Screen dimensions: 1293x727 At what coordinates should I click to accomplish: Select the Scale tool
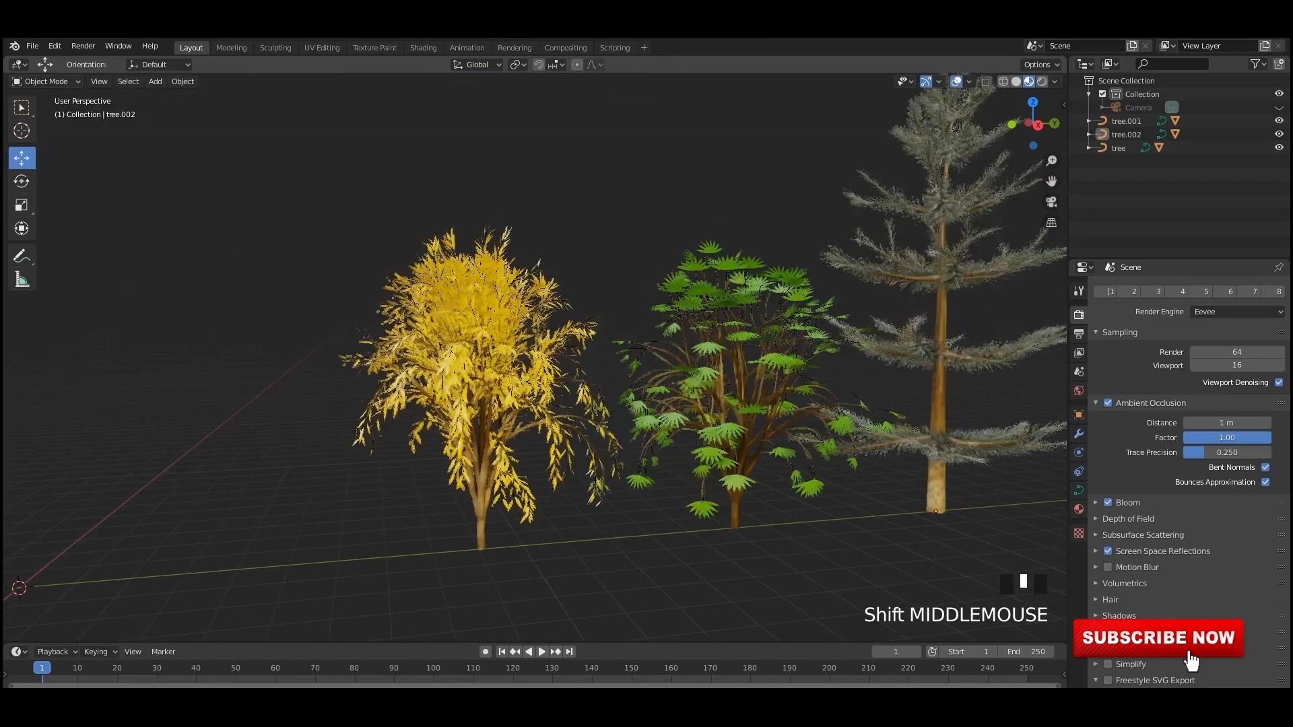(x=22, y=205)
